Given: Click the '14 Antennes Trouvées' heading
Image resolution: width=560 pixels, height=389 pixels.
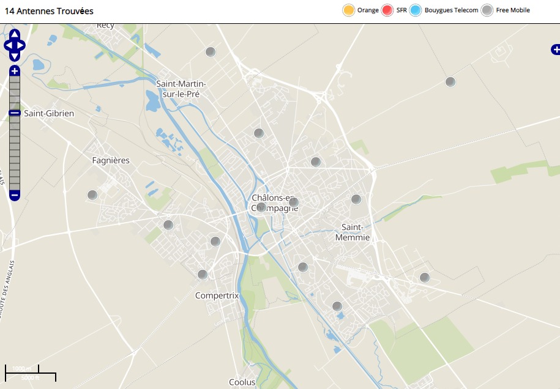Looking at the screenshot, I should point(49,10).
